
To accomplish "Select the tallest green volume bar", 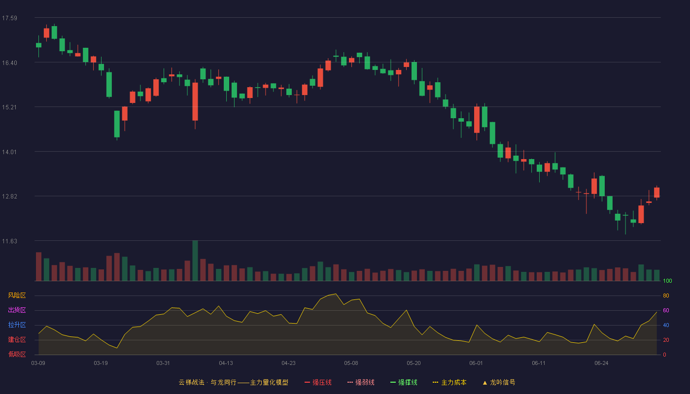I will (x=195, y=261).
